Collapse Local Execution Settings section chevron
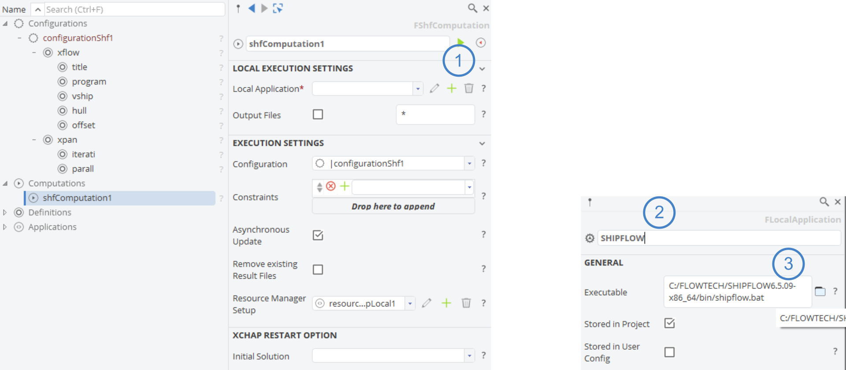 [482, 69]
